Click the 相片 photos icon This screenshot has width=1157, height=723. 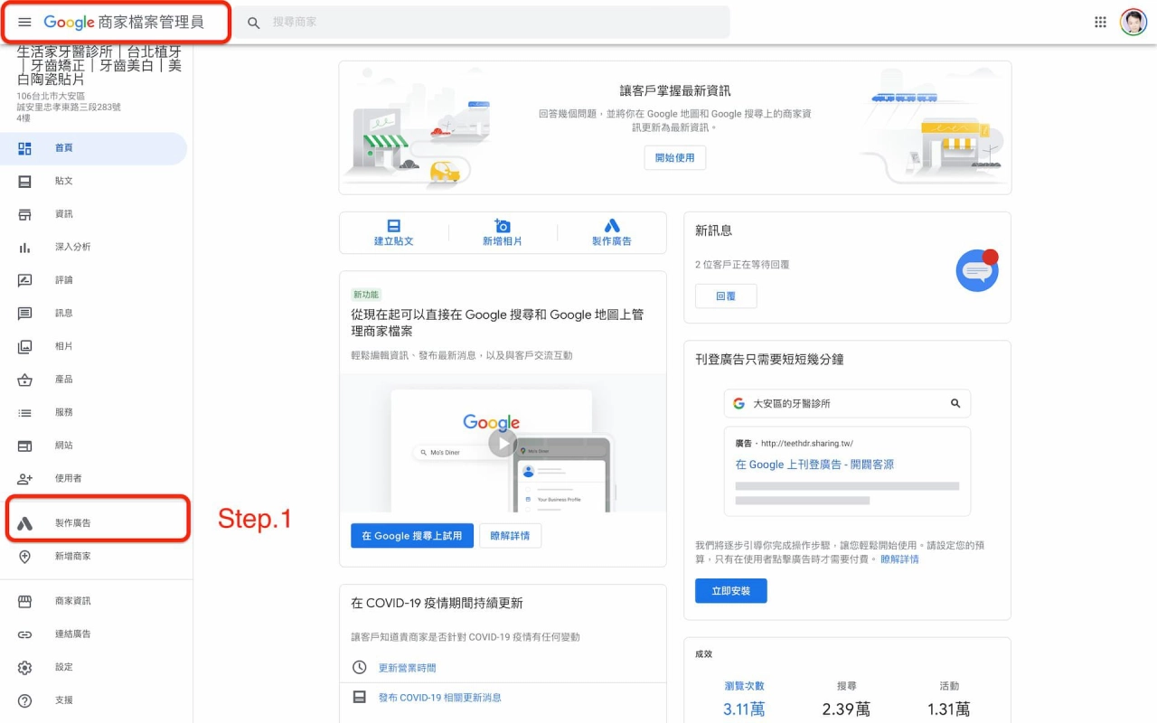(x=25, y=346)
